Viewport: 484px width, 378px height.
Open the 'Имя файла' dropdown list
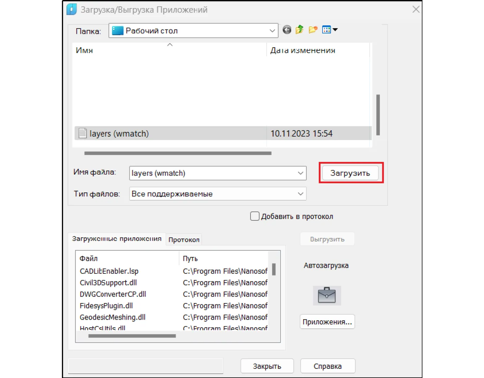(300, 173)
